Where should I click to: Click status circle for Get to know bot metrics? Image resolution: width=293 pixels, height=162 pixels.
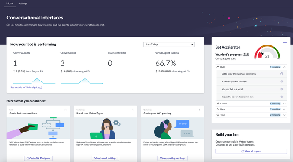click(x=282, y=74)
